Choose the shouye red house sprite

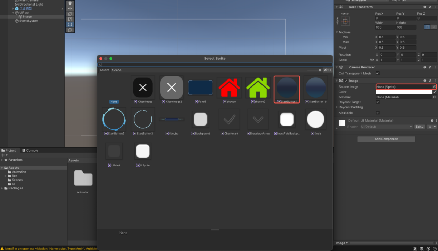tap(229, 90)
